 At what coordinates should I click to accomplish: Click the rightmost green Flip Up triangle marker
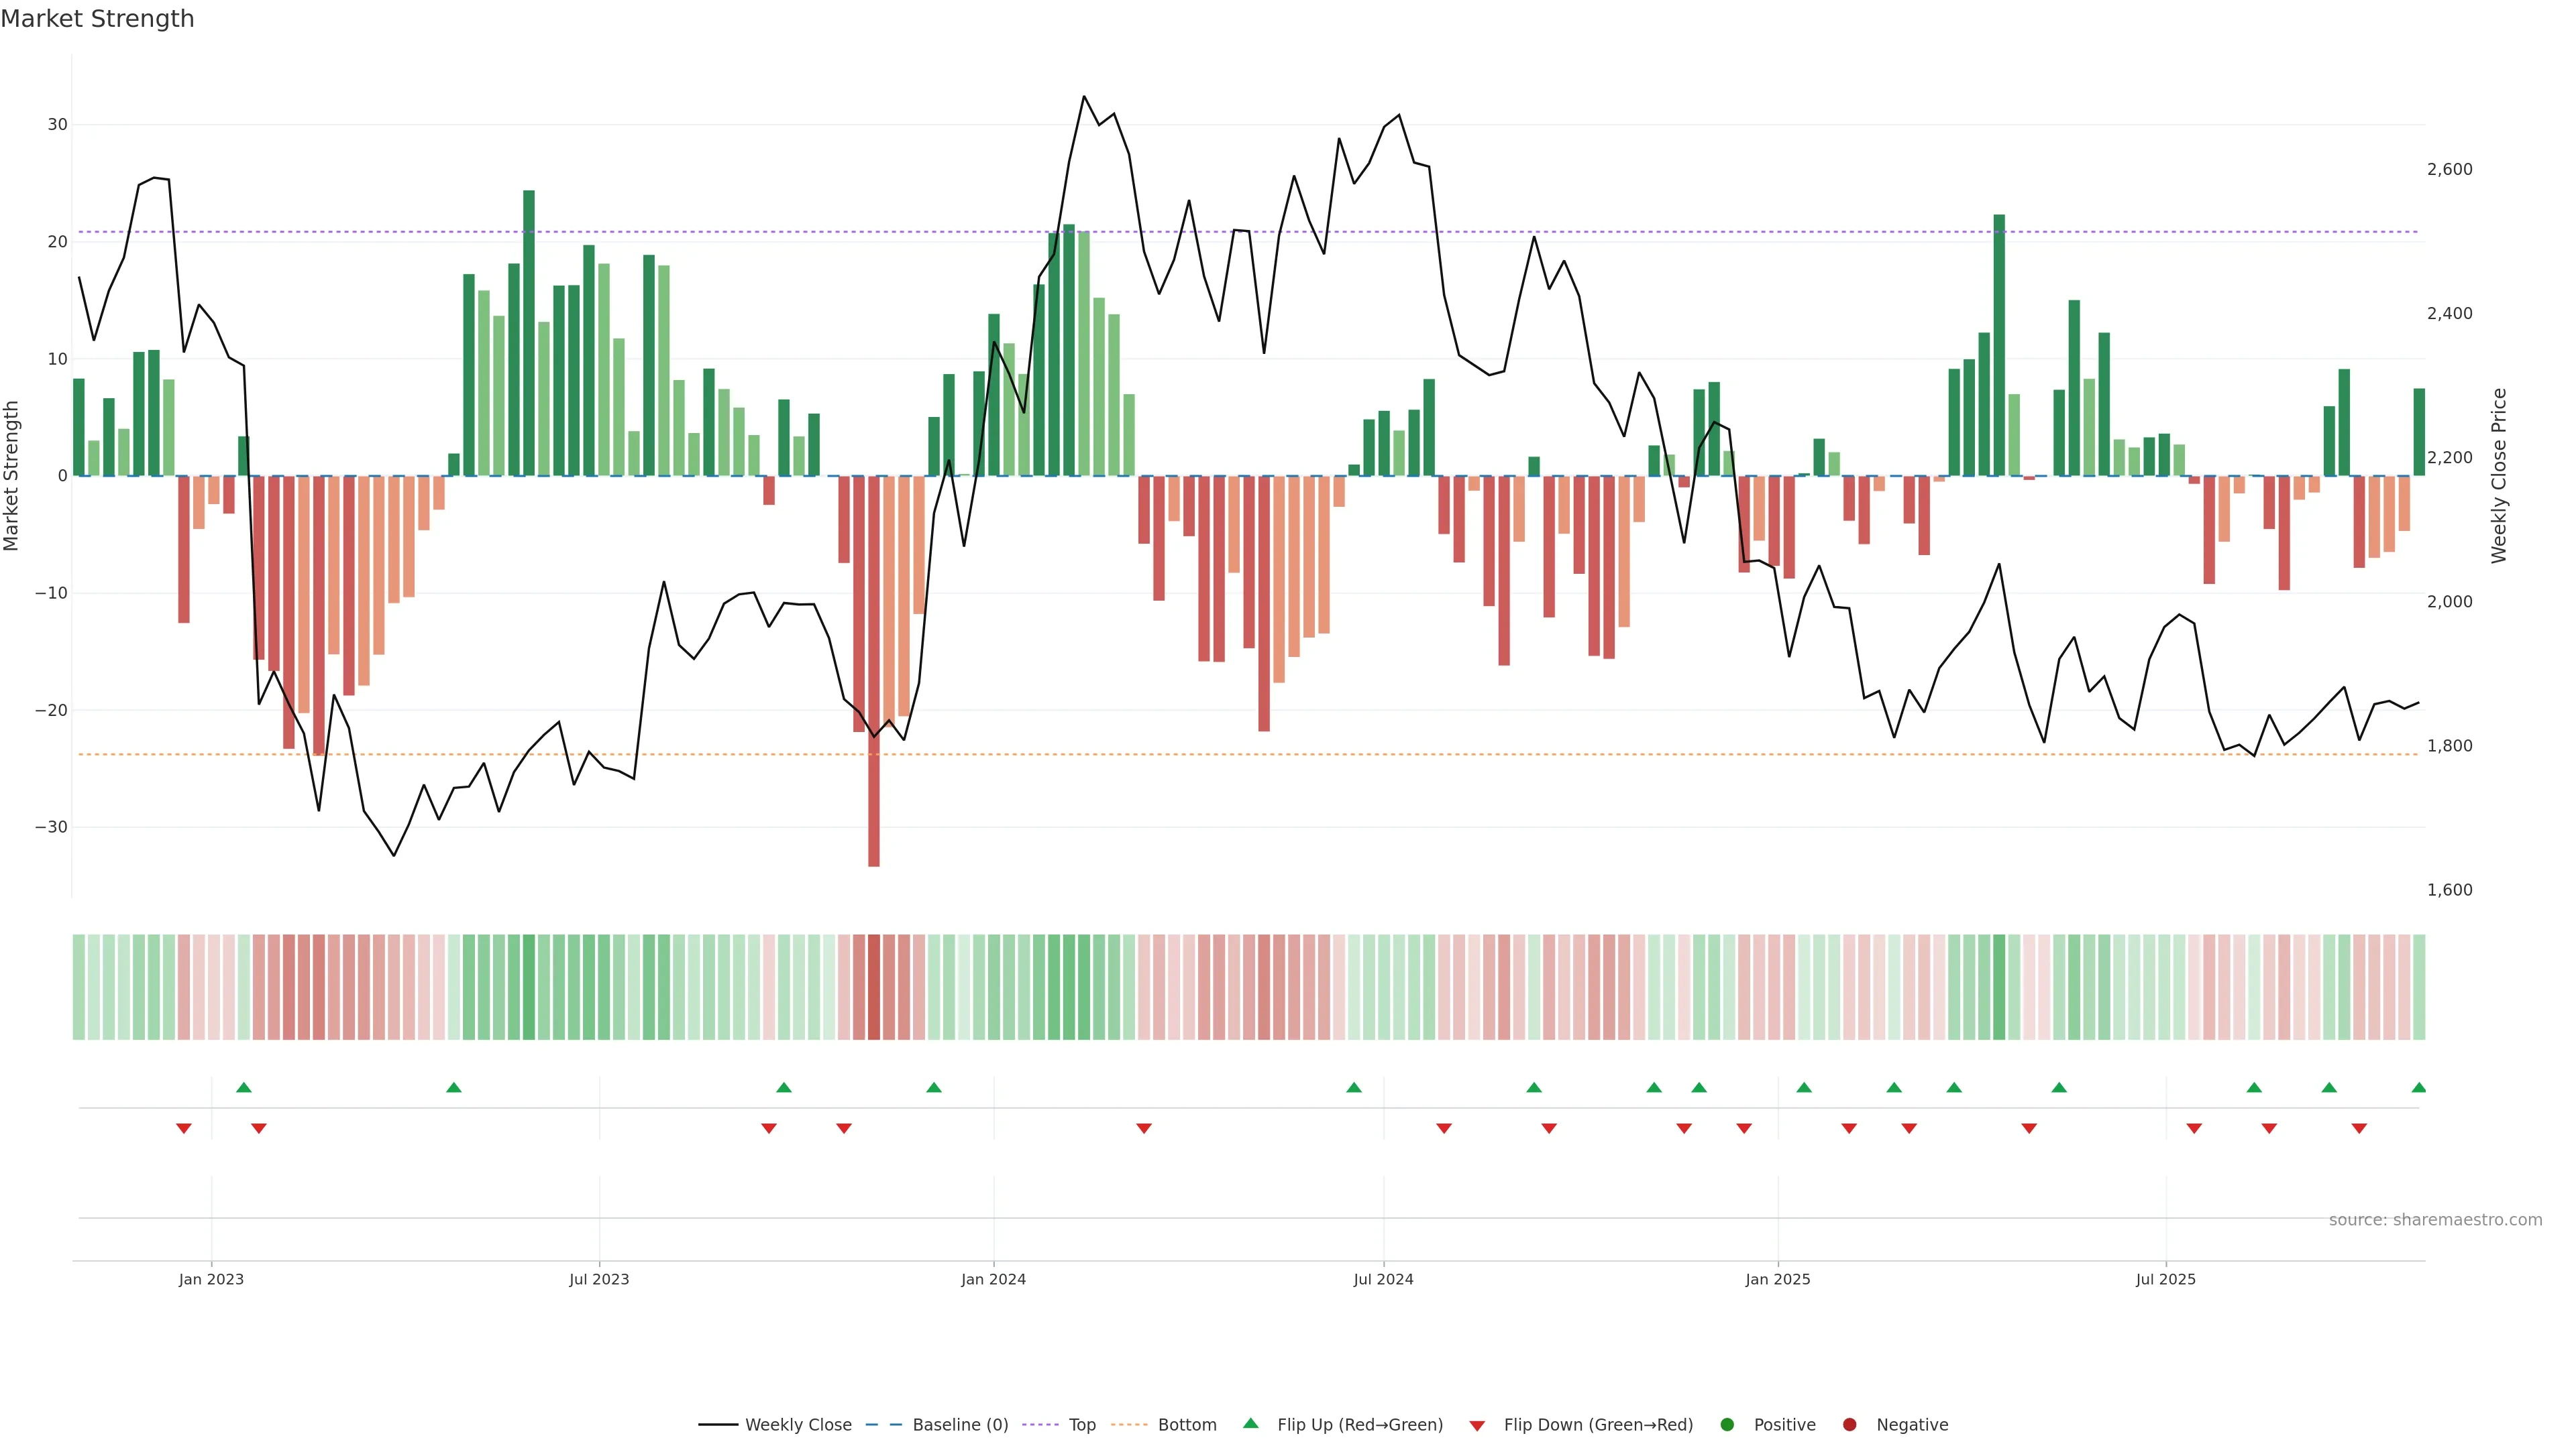[x=2418, y=1087]
